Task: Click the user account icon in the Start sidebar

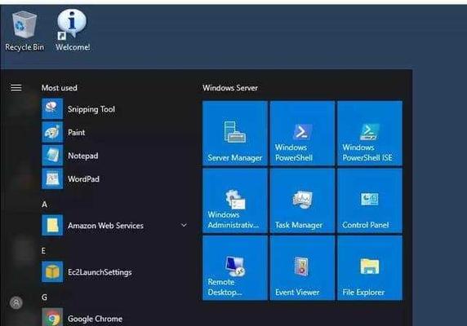Action: (x=16, y=303)
